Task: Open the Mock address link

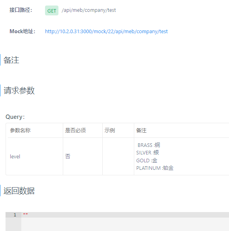Action: coord(106,31)
